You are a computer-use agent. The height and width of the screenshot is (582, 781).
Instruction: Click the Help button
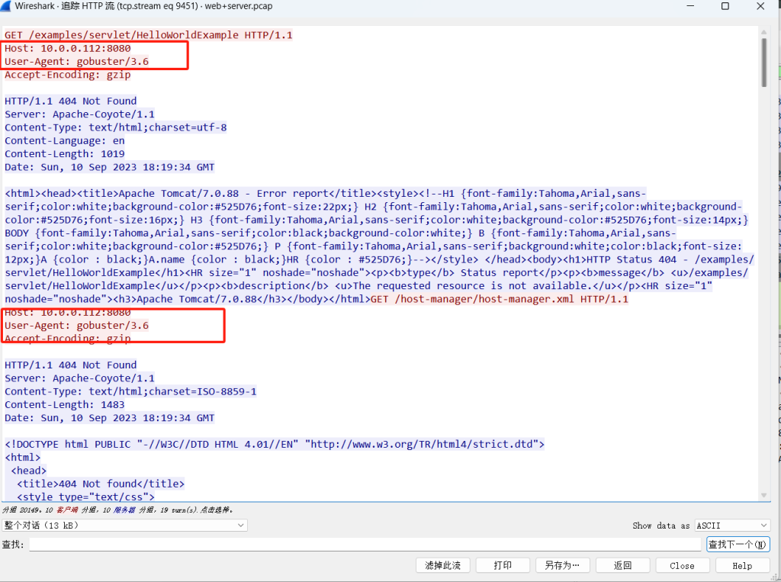(742, 565)
